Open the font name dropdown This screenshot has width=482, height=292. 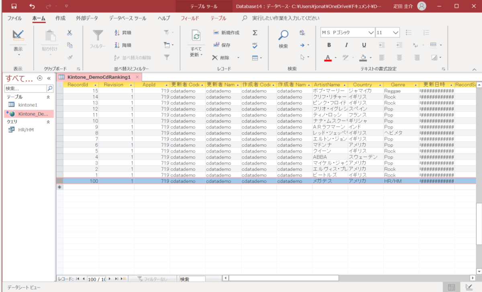tap(370, 33)
